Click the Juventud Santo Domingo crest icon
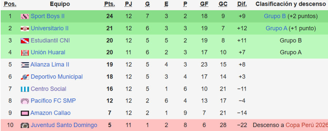The height and width of the screenshot is (131, 328). click(25, 125)
